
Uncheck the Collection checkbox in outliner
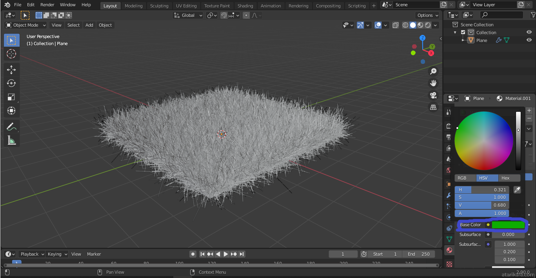463,33
